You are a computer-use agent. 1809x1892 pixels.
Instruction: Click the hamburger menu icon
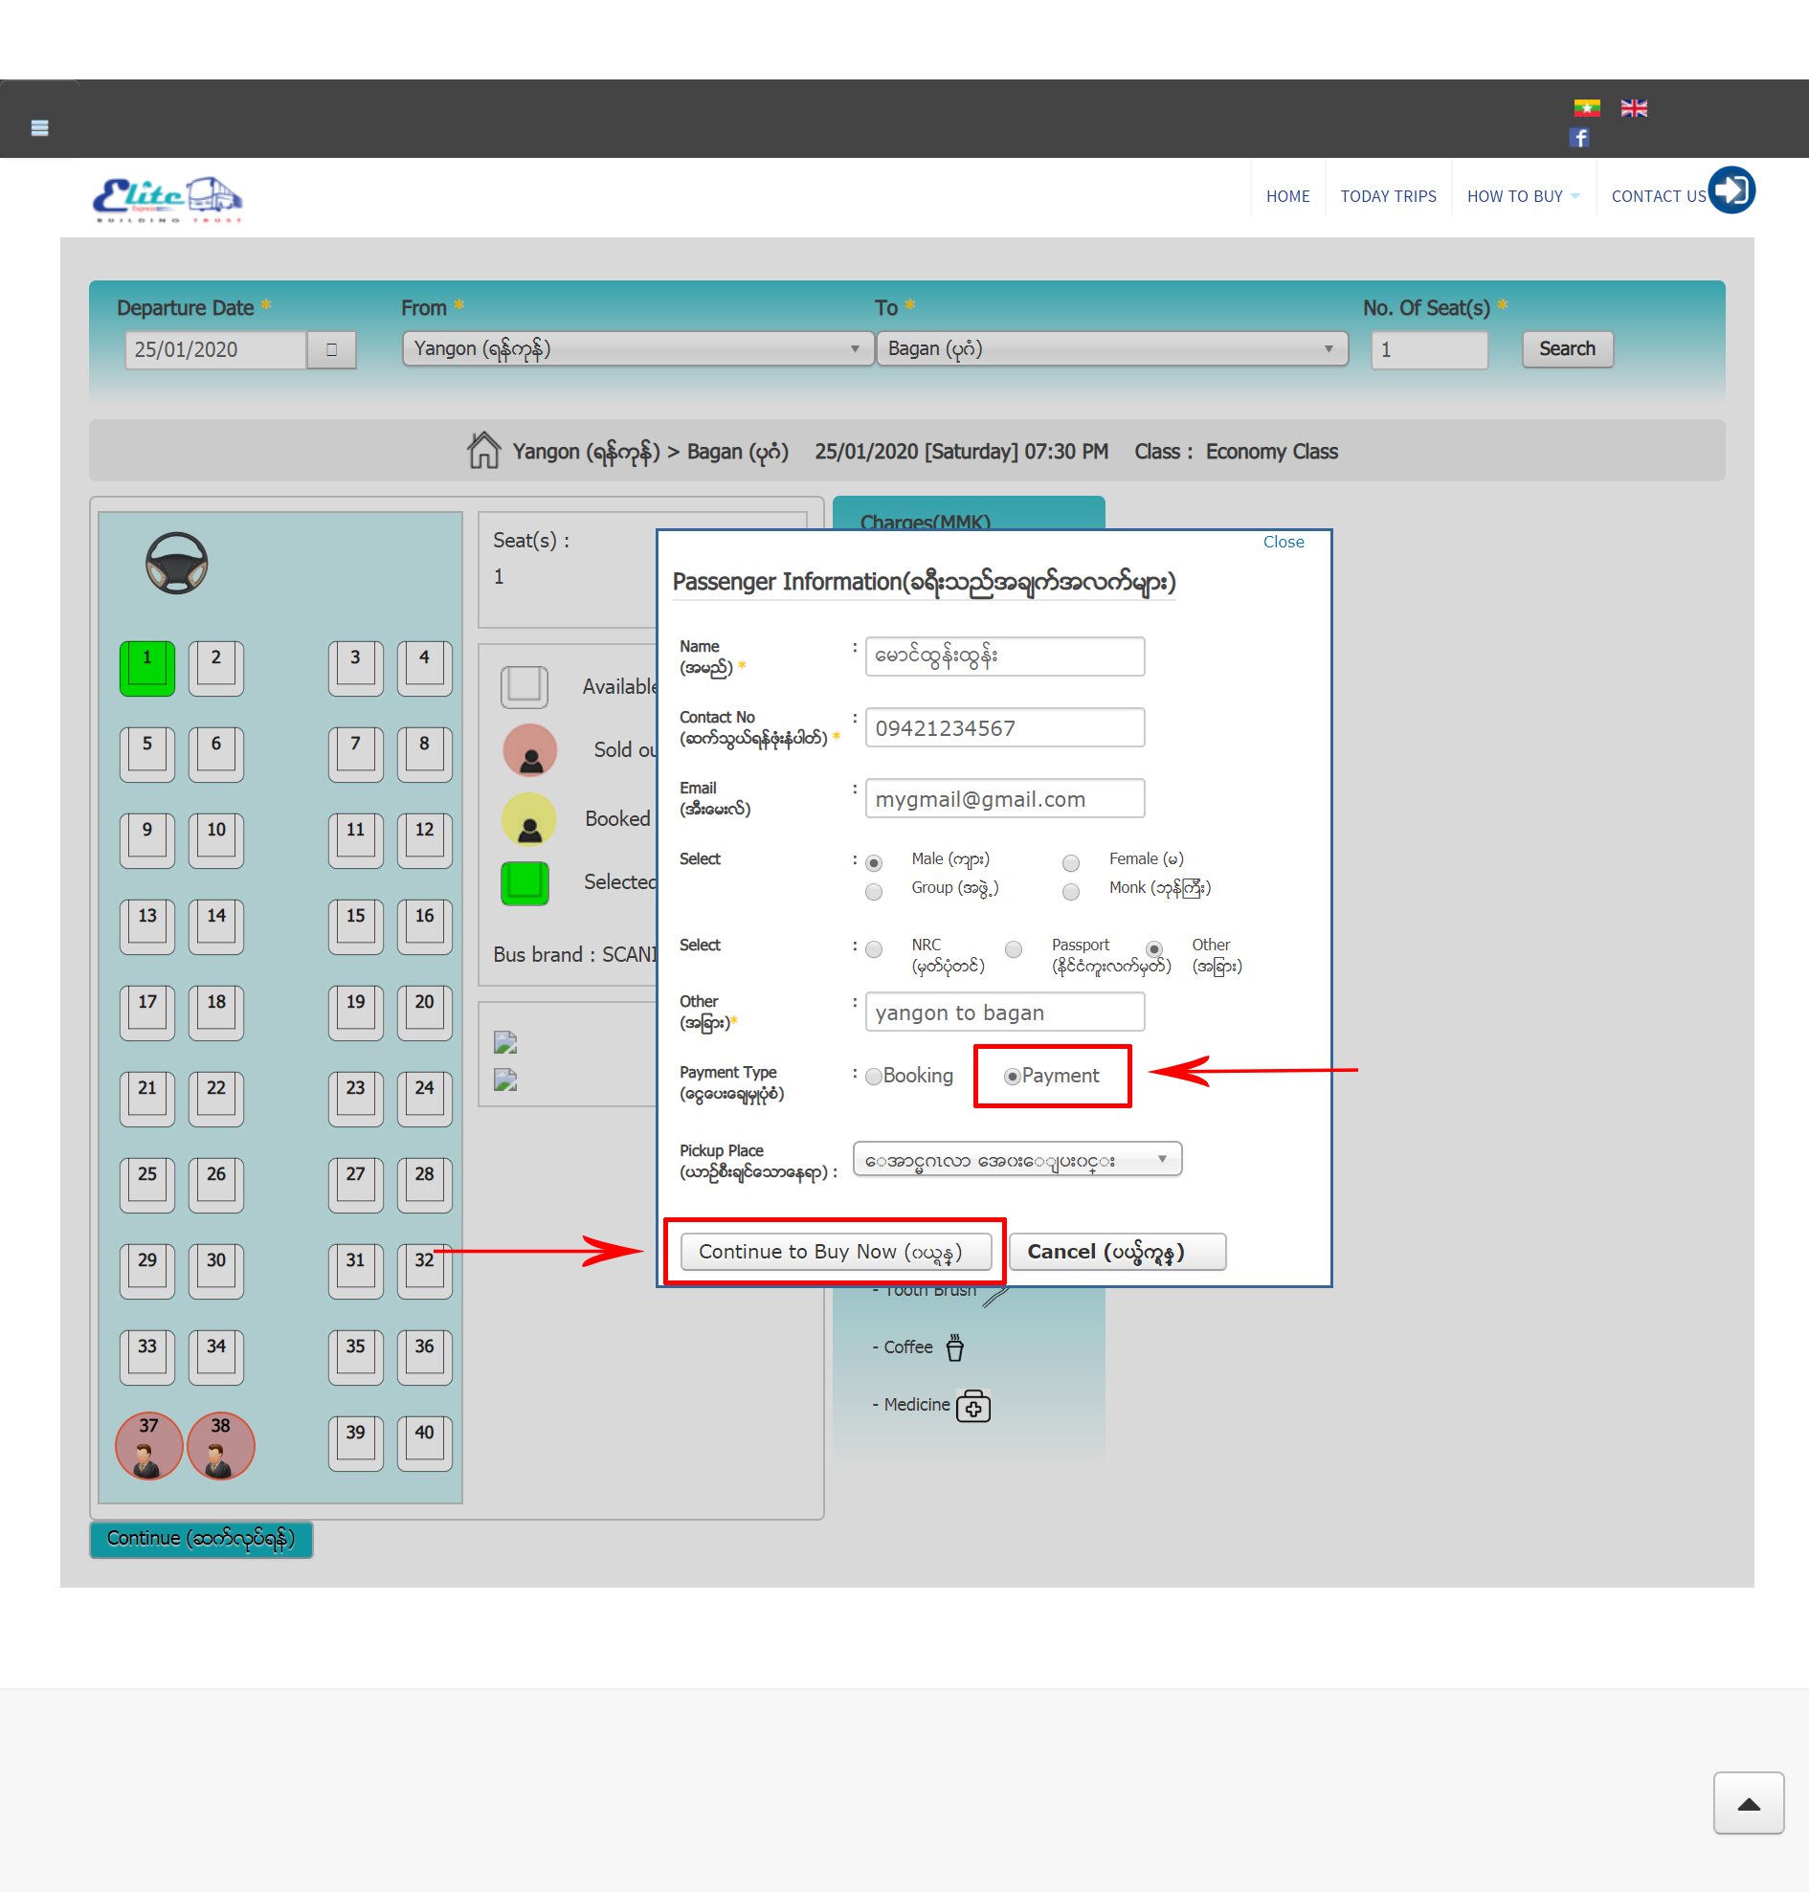click(39, 127)
